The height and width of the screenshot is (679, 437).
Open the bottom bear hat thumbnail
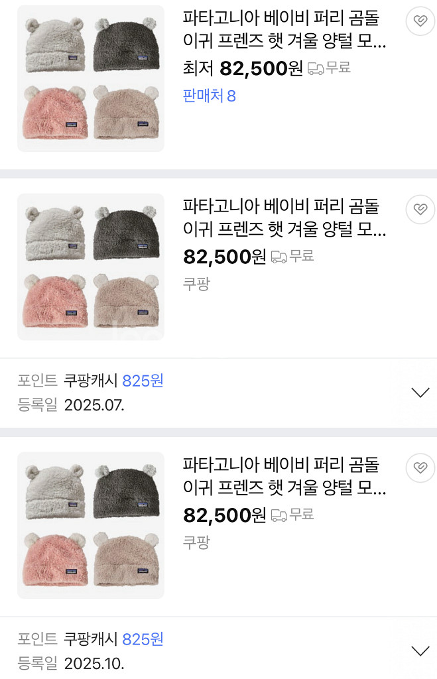91,525
